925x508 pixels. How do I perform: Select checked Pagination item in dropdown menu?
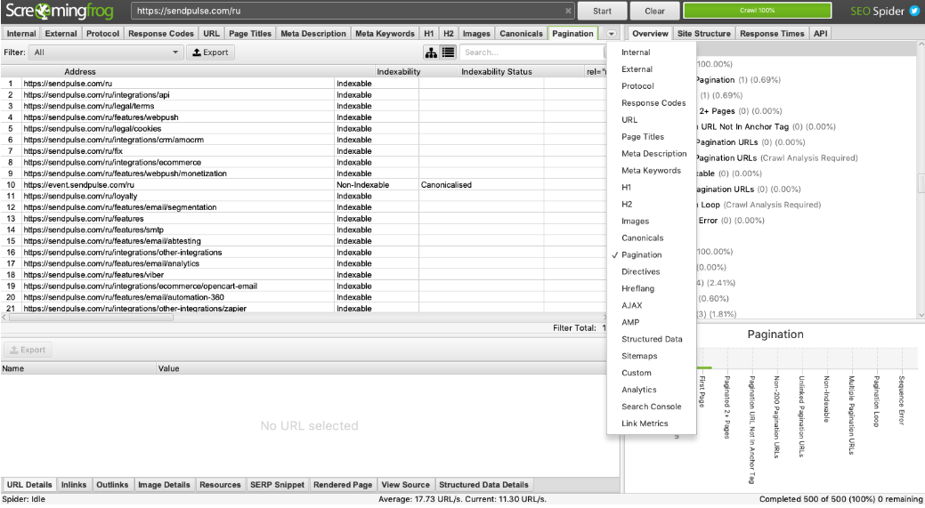641,254
